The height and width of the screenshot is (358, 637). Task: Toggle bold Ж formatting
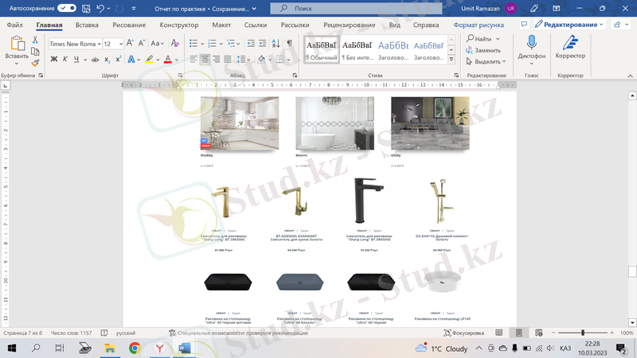53,59
